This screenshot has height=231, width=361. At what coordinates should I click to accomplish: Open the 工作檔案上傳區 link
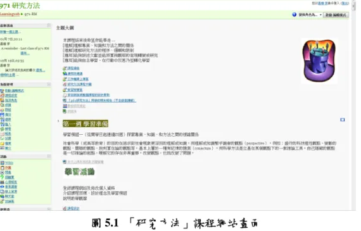click(78, 79)
